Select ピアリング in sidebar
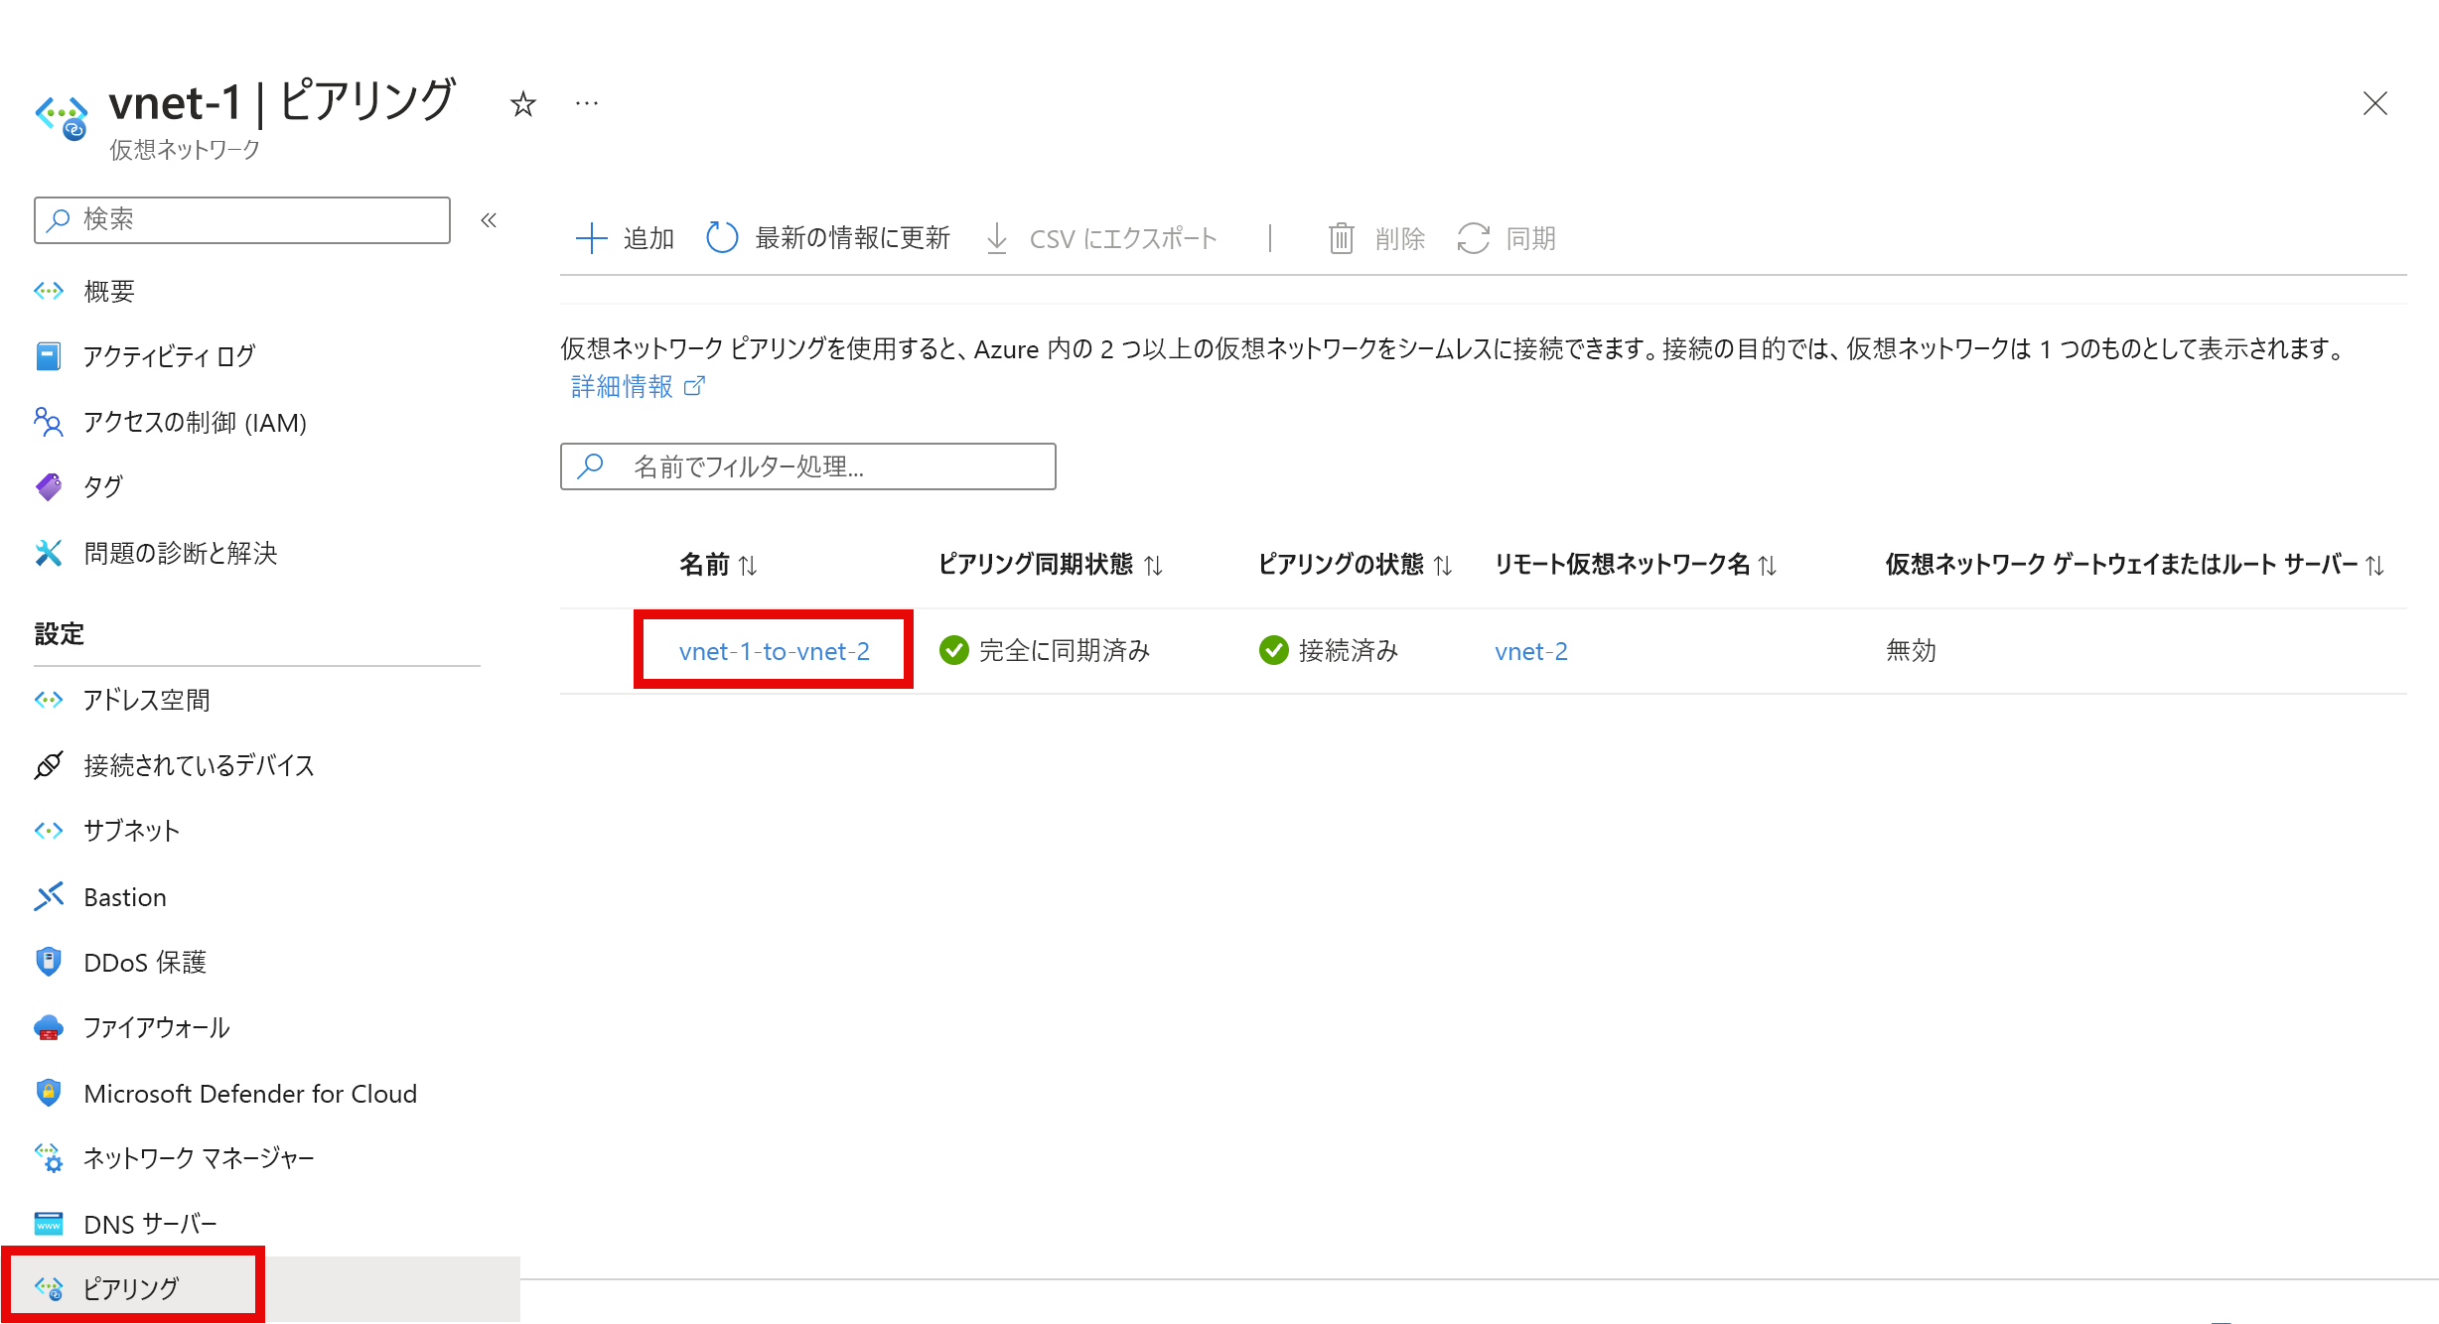Screen dimensions: 2439x1324 coord(131,1288)
